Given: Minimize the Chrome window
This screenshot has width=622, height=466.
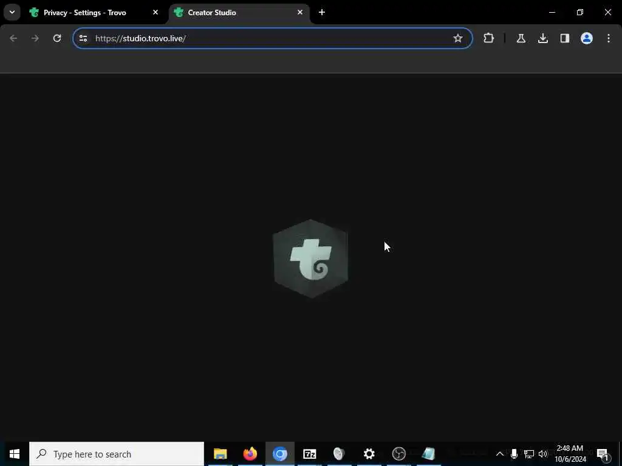Looking at the screenshot, I should tap(552, 12).
